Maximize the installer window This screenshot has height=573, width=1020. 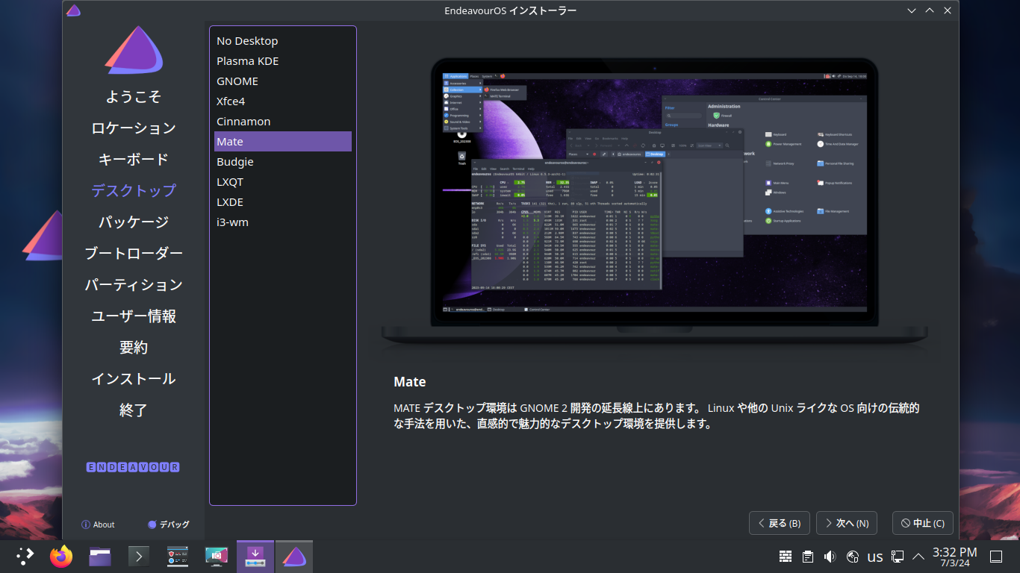click(930, 10)
